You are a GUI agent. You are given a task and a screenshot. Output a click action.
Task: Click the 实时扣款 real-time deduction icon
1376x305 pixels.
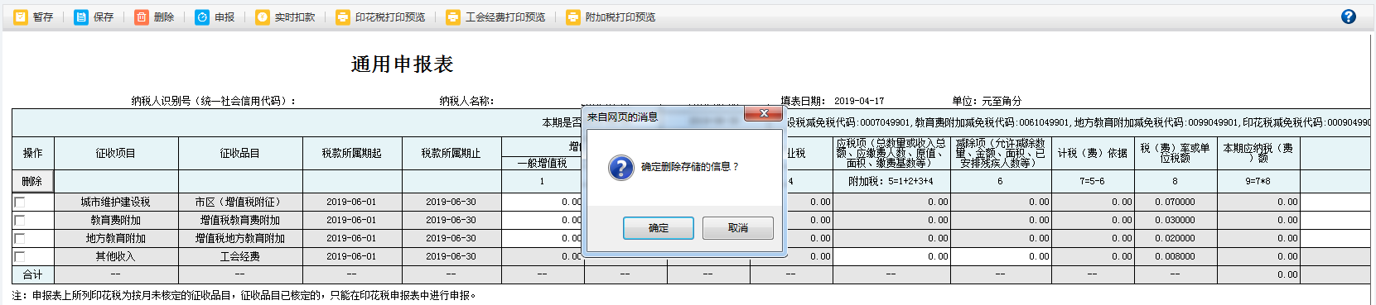[263, 17]
